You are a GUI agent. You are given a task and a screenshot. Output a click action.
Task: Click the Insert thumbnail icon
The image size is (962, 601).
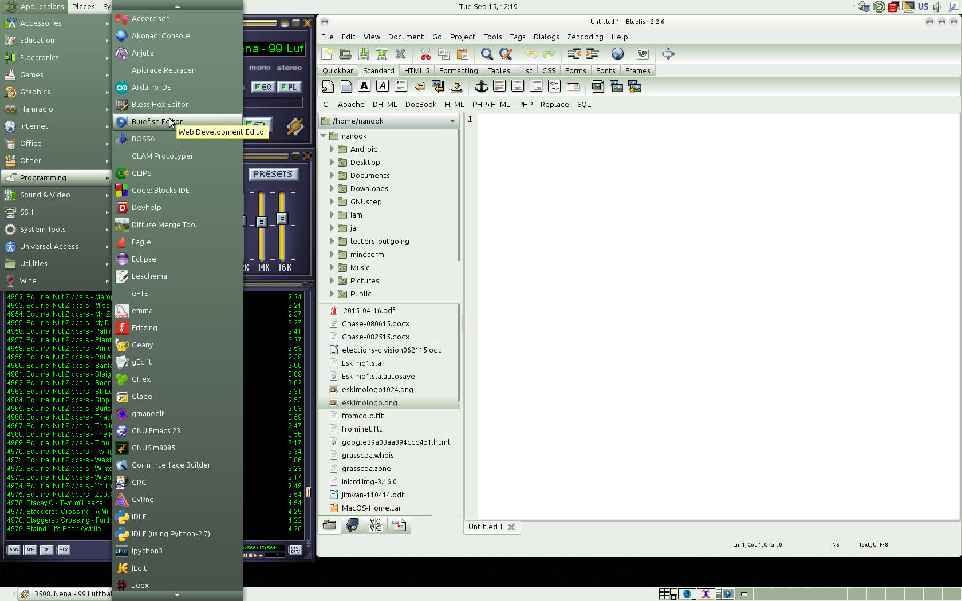616,86
